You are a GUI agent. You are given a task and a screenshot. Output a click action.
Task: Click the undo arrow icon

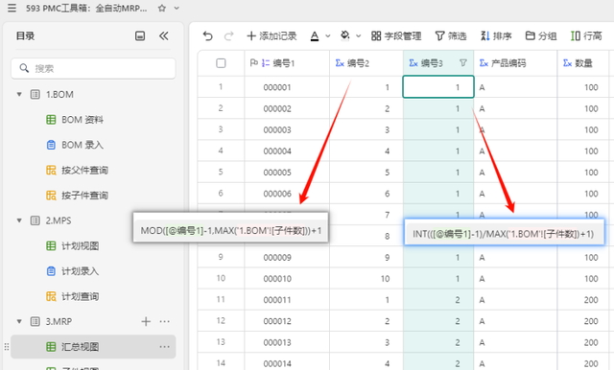[x=207, y=36]
